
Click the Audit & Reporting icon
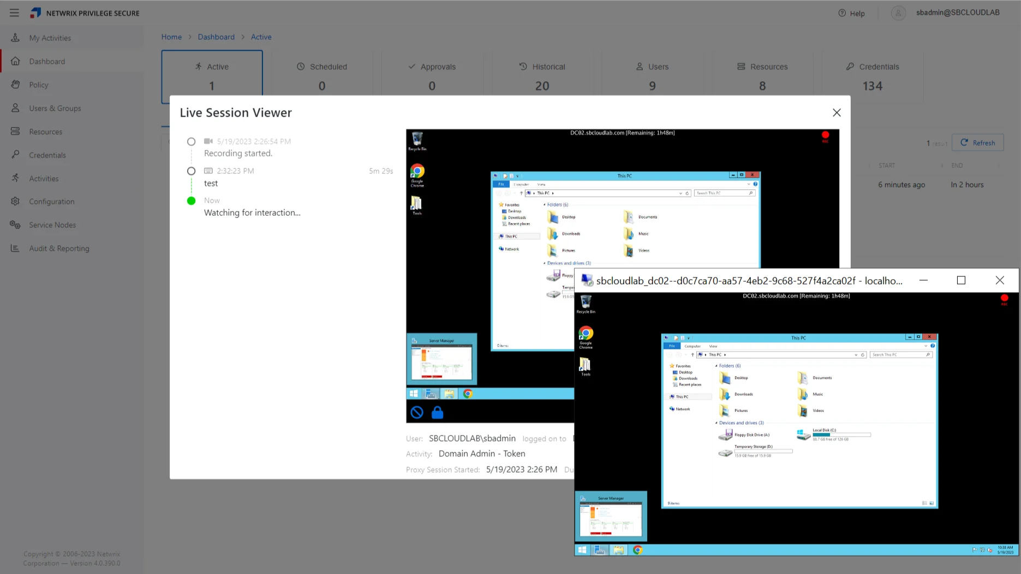15,248
